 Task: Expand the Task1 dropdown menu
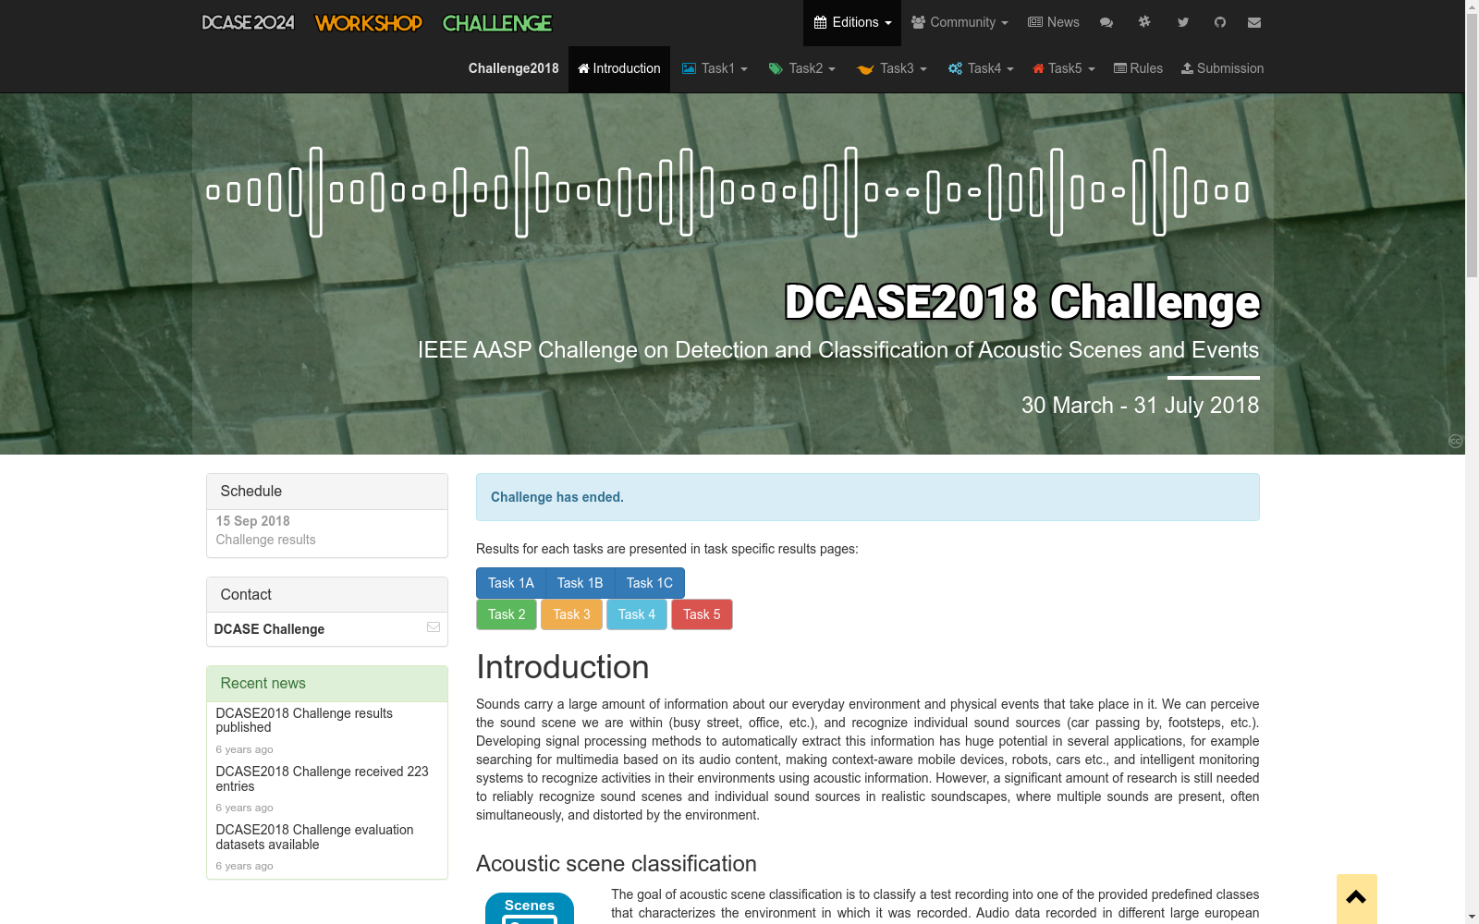(x=715, y=69)
